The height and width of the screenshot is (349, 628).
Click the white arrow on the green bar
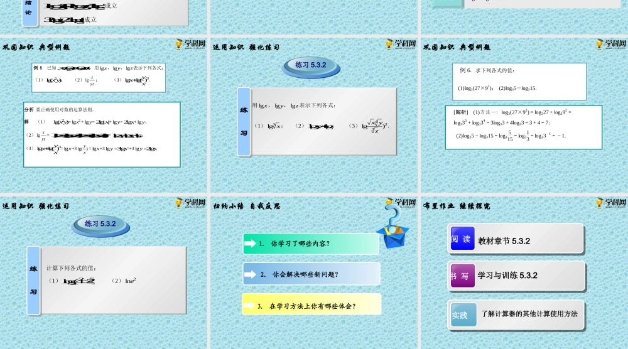pyautogui.click(x=250, y=244)
